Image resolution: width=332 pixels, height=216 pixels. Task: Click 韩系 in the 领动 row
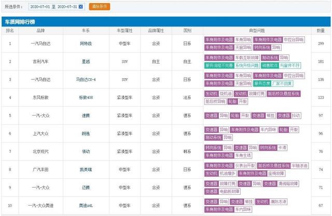(x=187, y=152)
